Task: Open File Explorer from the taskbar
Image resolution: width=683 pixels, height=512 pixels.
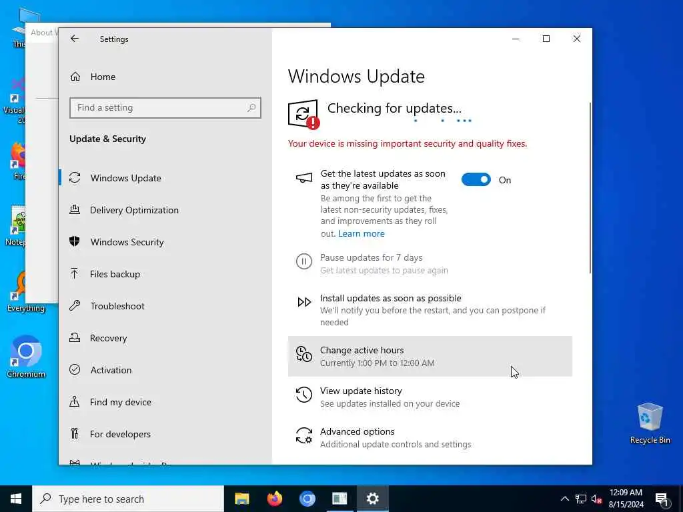Action: [x=241, y=499]
